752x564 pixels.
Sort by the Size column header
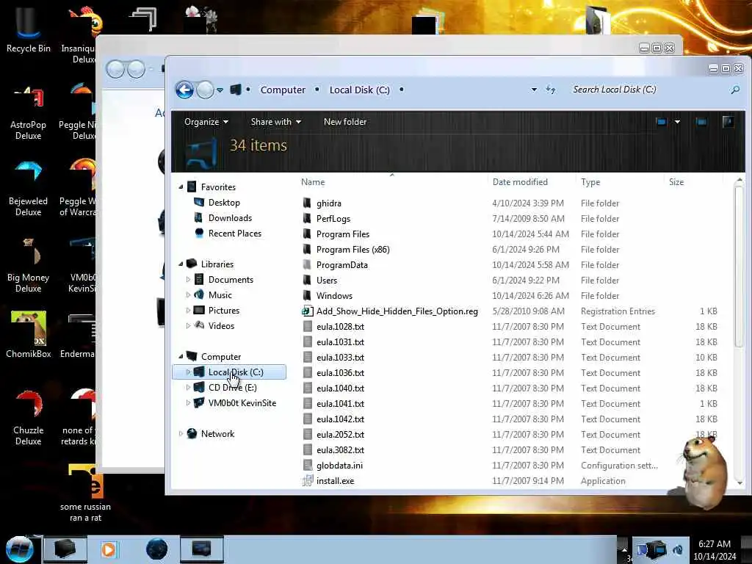[x=676, y=182]
